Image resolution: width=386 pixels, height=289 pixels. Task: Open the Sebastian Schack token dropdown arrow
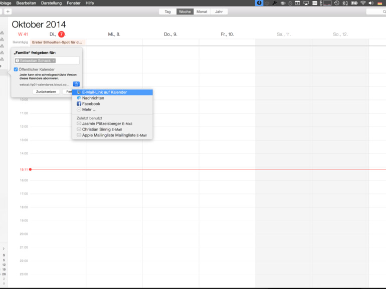click(54, 60)
